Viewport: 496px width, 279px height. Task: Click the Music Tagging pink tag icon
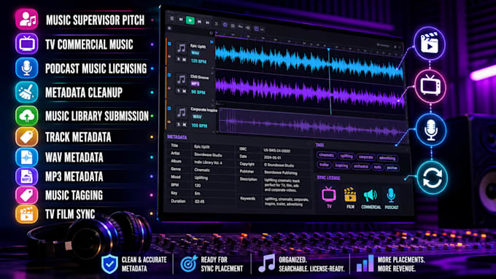pyautogui.click(x=26, y=195)
